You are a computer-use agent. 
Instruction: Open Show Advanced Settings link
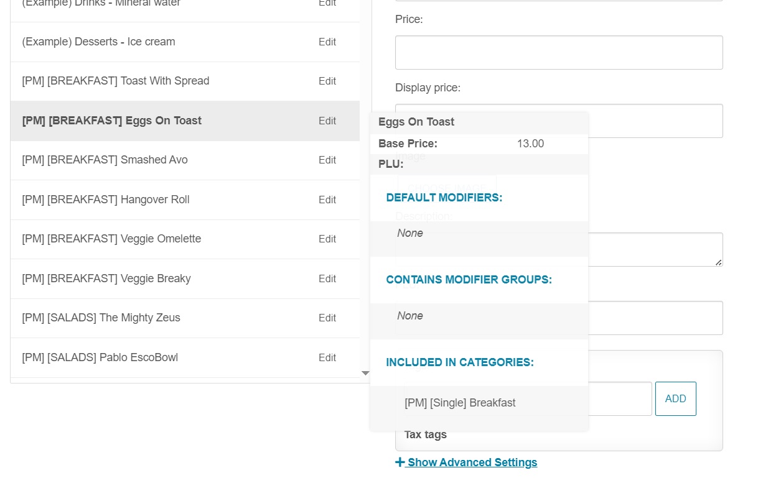472,462
